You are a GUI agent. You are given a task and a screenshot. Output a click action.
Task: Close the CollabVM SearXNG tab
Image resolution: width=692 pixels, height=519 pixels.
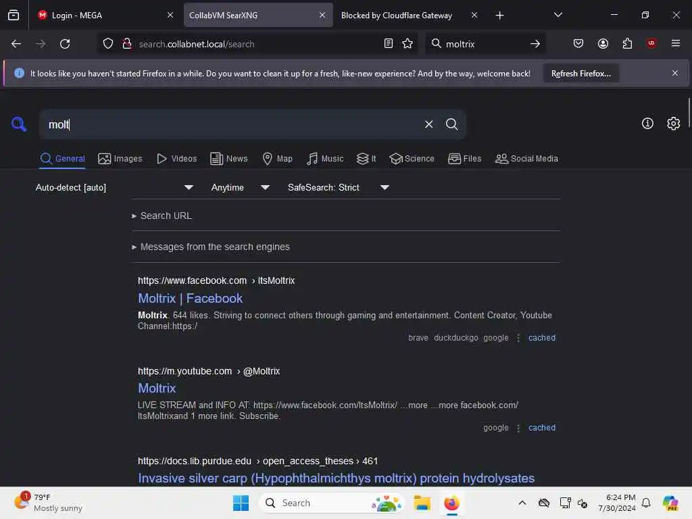click(322, 16)
